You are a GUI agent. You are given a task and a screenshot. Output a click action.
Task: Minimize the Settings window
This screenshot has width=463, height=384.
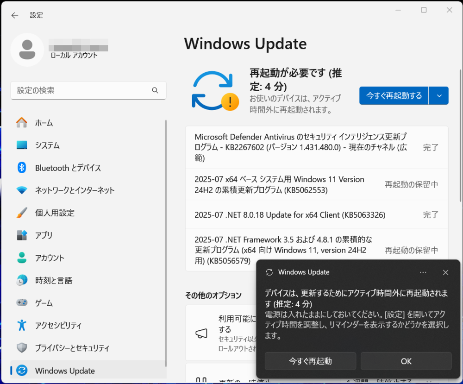click(x=398, y=10)
